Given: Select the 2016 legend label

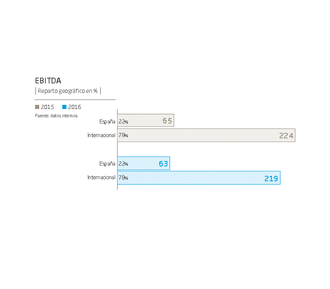Looking at the screenshot, I should pyautogui.click(x=75, y=107).
